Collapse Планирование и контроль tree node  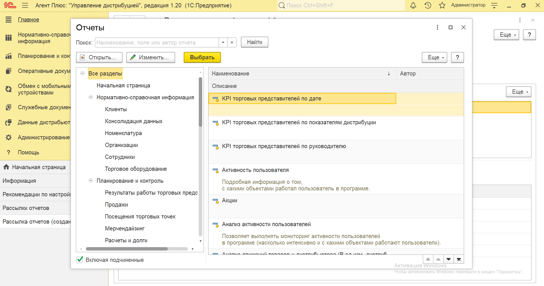pyautogui.click(x=91, y=180)
